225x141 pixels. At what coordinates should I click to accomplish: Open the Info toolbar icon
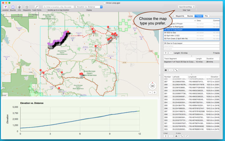19,7
